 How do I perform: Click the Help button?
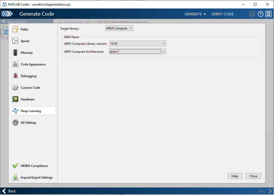tap(235, 176)
